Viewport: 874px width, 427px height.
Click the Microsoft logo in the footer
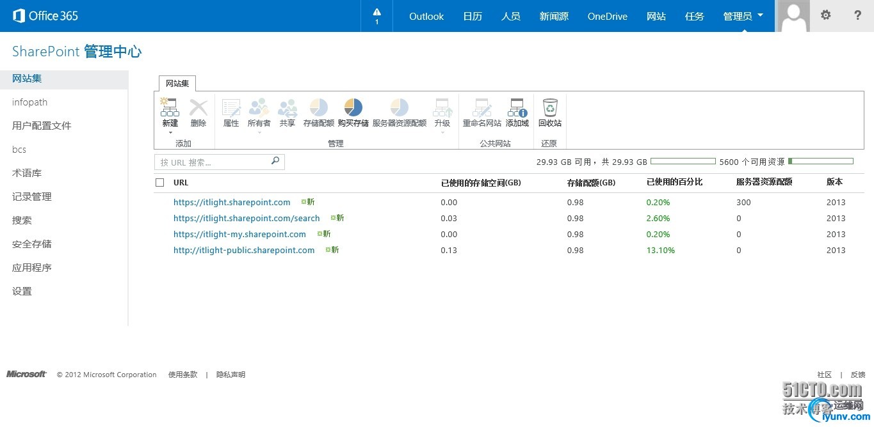pyautogui.click(x=26, y=375)
